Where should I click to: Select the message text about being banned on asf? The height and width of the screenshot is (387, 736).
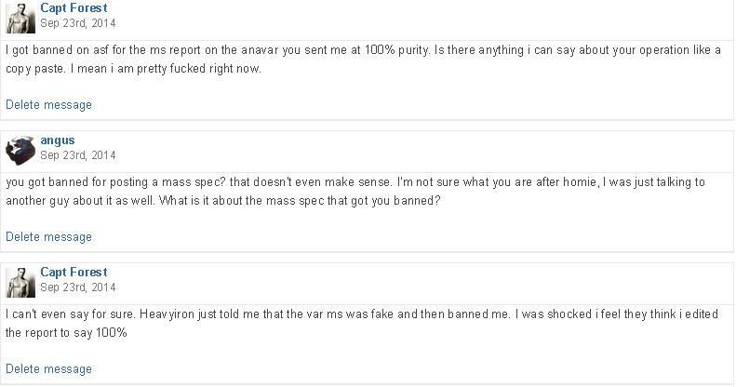[363, 60]
